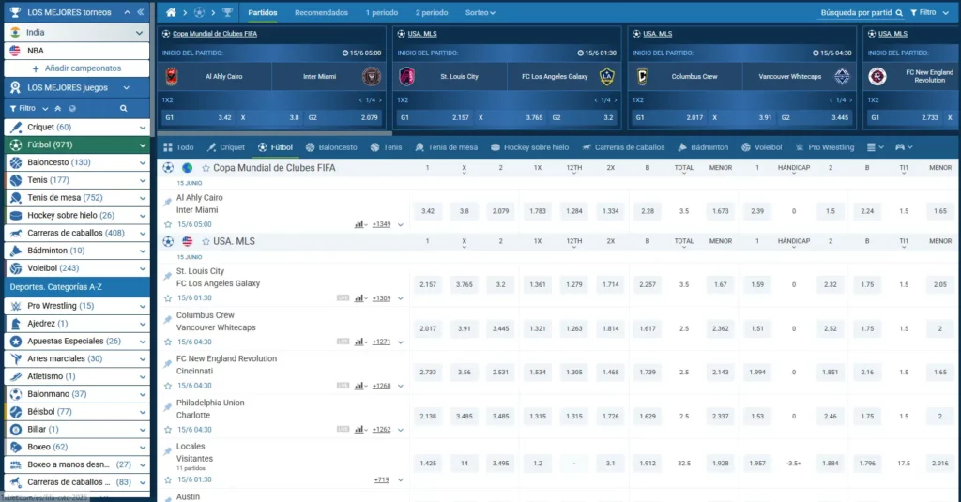Click Añadir campeonatos link
Viewport: 961px width, 502px height.
point(83,68)
